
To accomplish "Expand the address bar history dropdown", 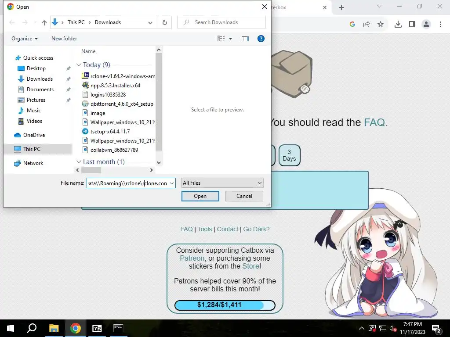I will (x=150, y=23).
